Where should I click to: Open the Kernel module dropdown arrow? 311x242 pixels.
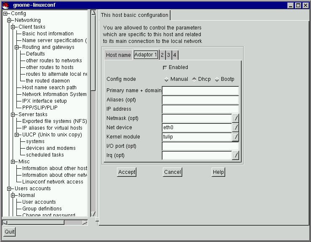point(236,137)
